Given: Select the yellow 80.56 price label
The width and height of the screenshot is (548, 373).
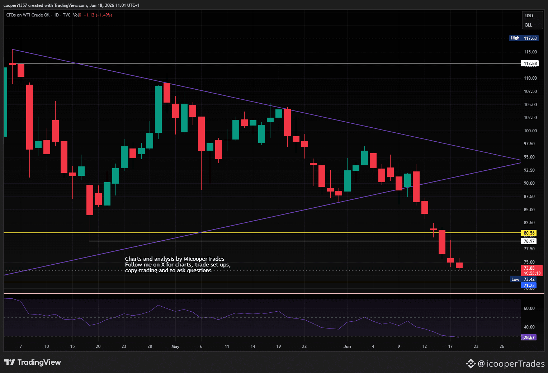Looking at the screenshot, I should [x=529, y=233].
